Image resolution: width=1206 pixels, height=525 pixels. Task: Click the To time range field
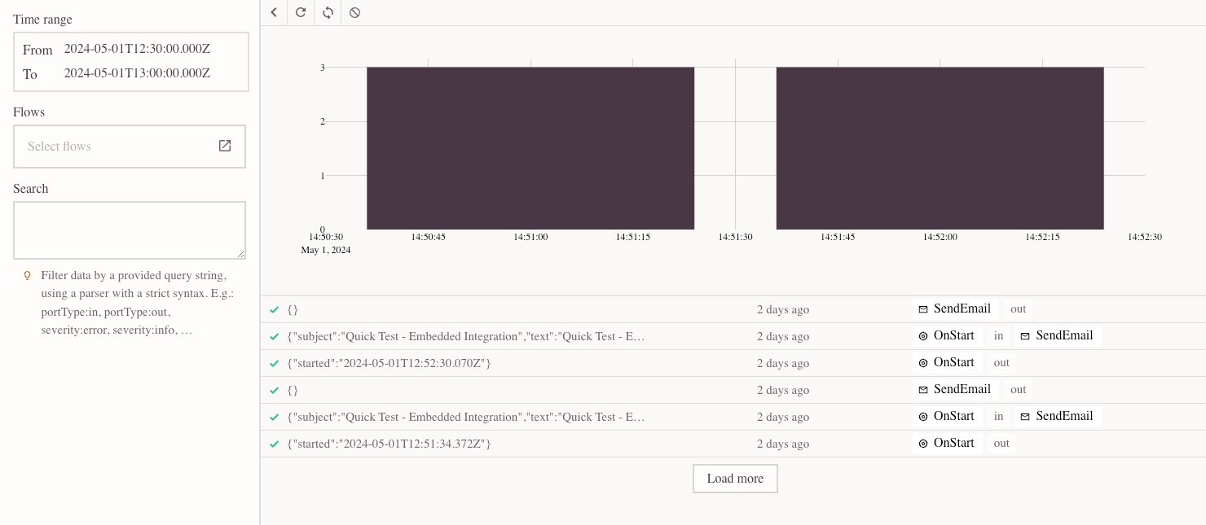tap(137, 73)
